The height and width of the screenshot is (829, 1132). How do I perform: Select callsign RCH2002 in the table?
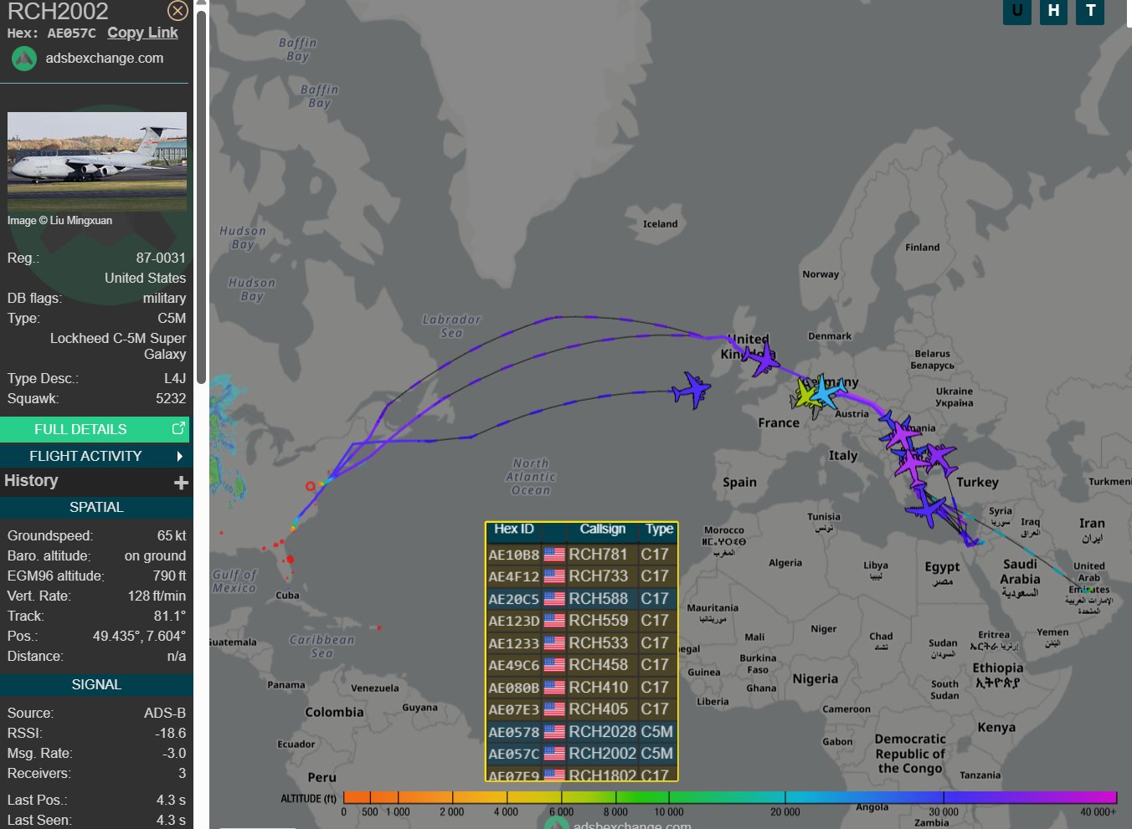[603, 754]
